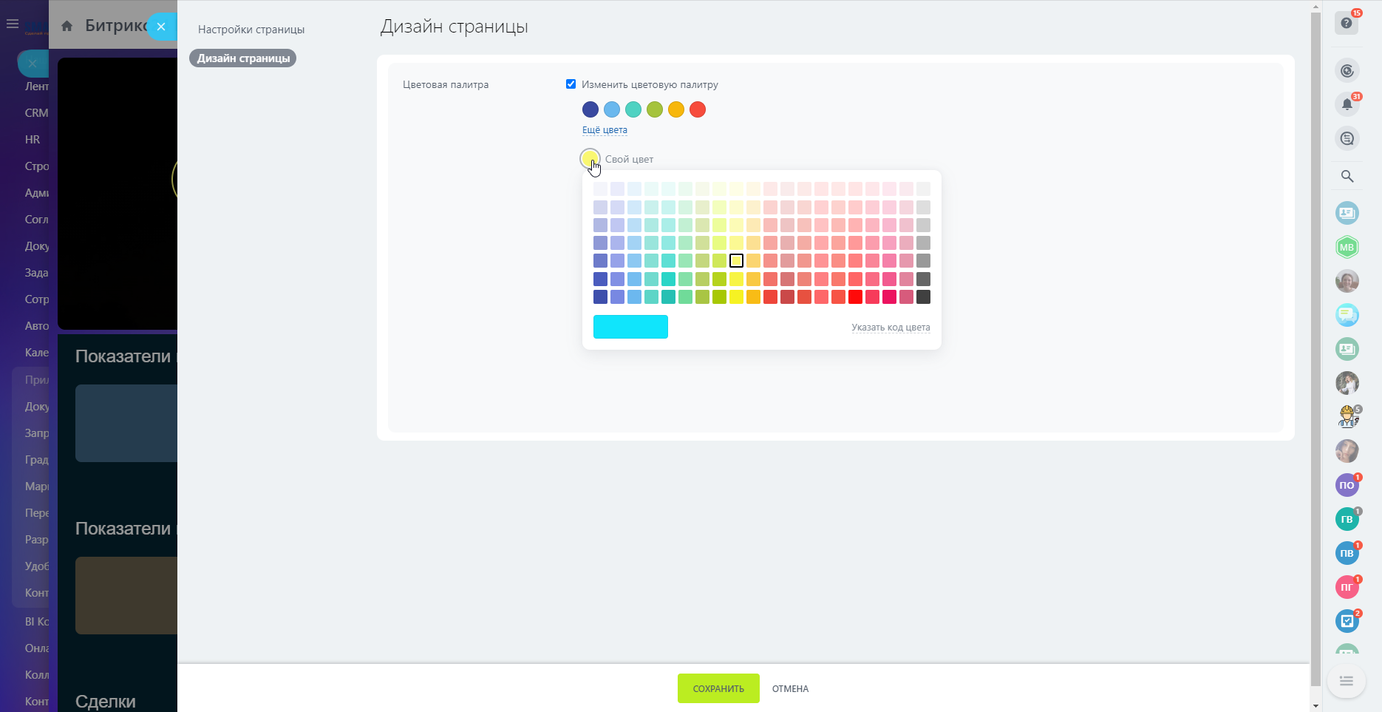
Task: Pick the red preset color circle
Action: pos(697,109)
